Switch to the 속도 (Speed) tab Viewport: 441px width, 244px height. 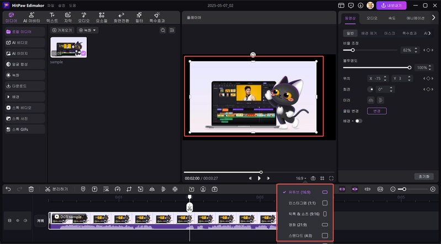tap(392, 18)
